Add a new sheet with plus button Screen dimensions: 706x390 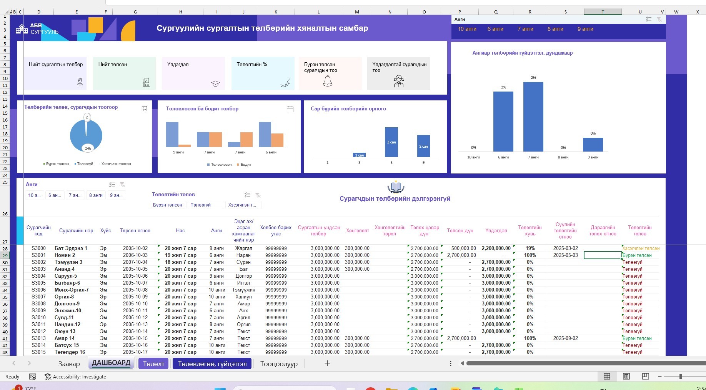(x=327, y=363)
